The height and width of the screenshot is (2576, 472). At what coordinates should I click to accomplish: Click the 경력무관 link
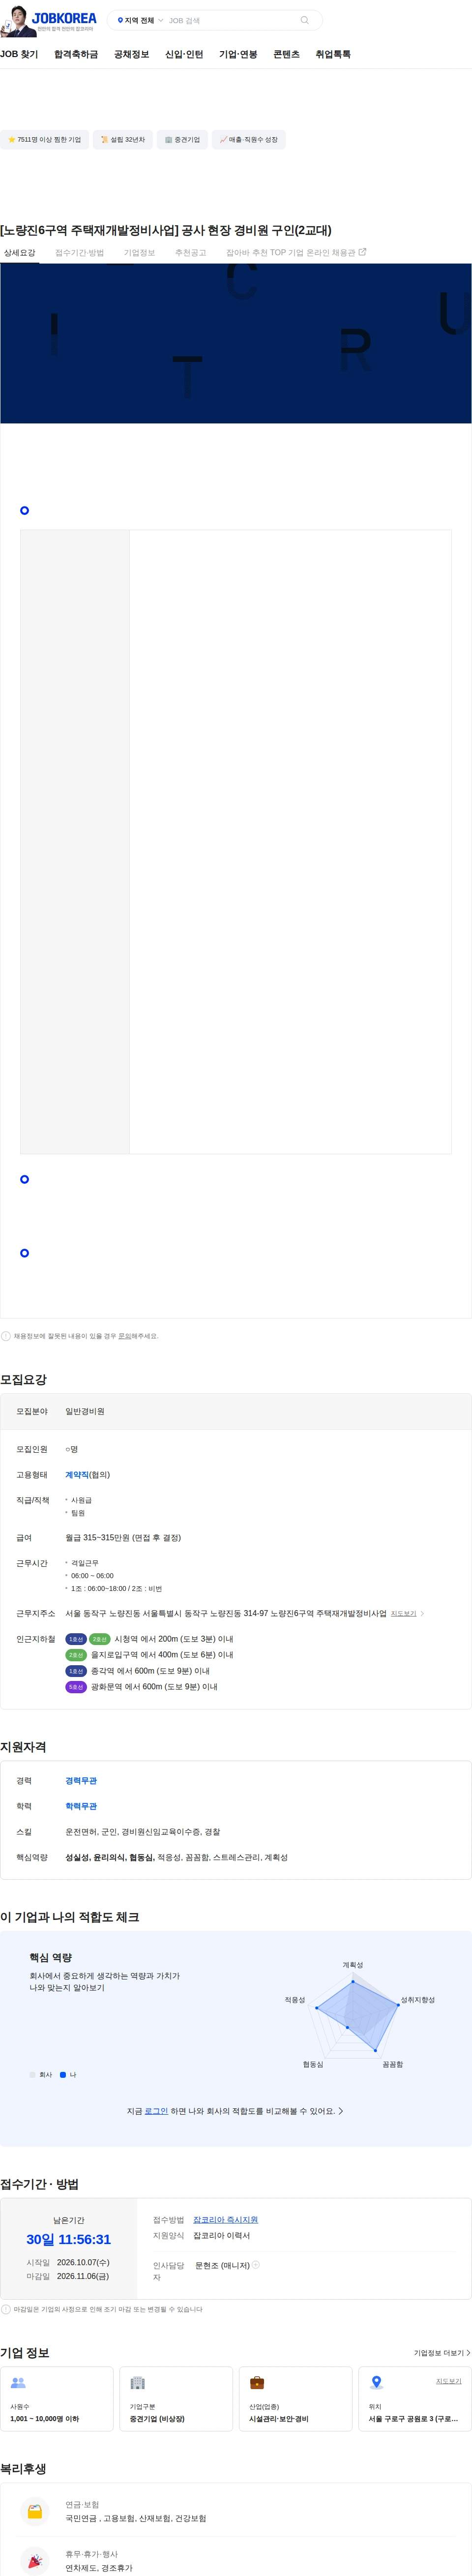(x=81, y=1781)
